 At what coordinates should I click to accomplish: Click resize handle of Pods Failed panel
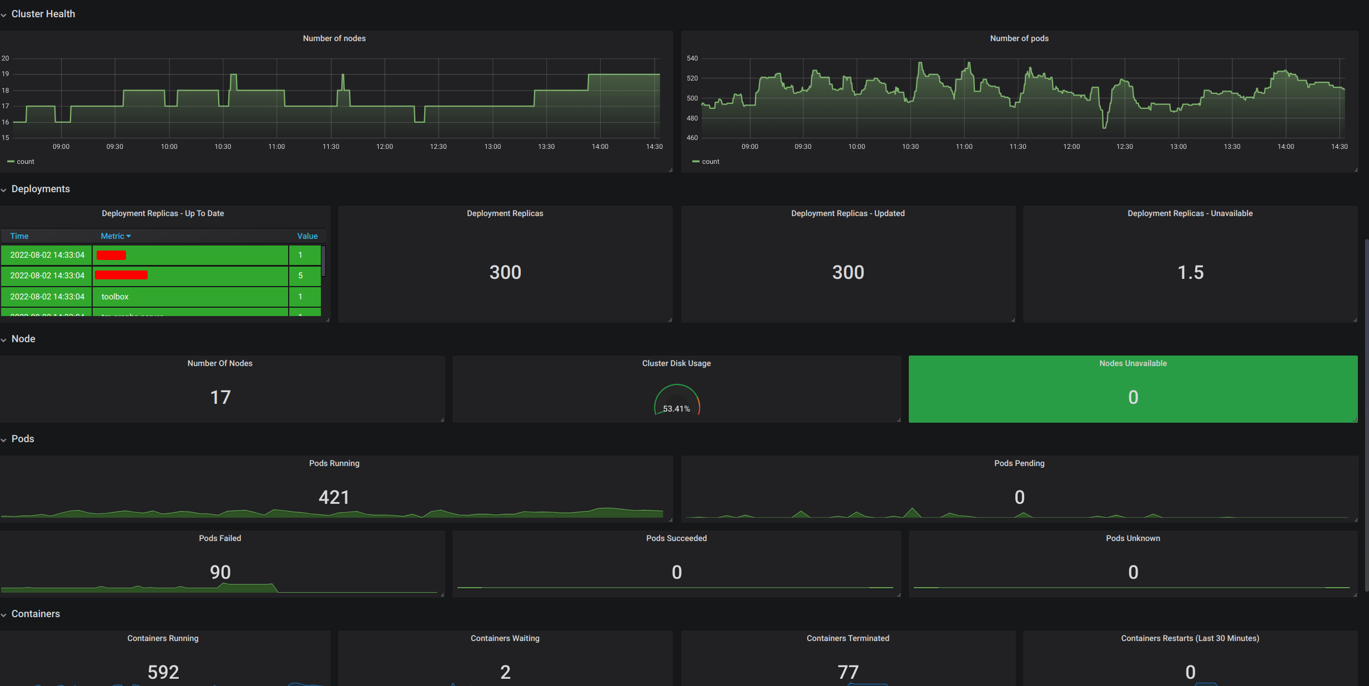[442, 595]
